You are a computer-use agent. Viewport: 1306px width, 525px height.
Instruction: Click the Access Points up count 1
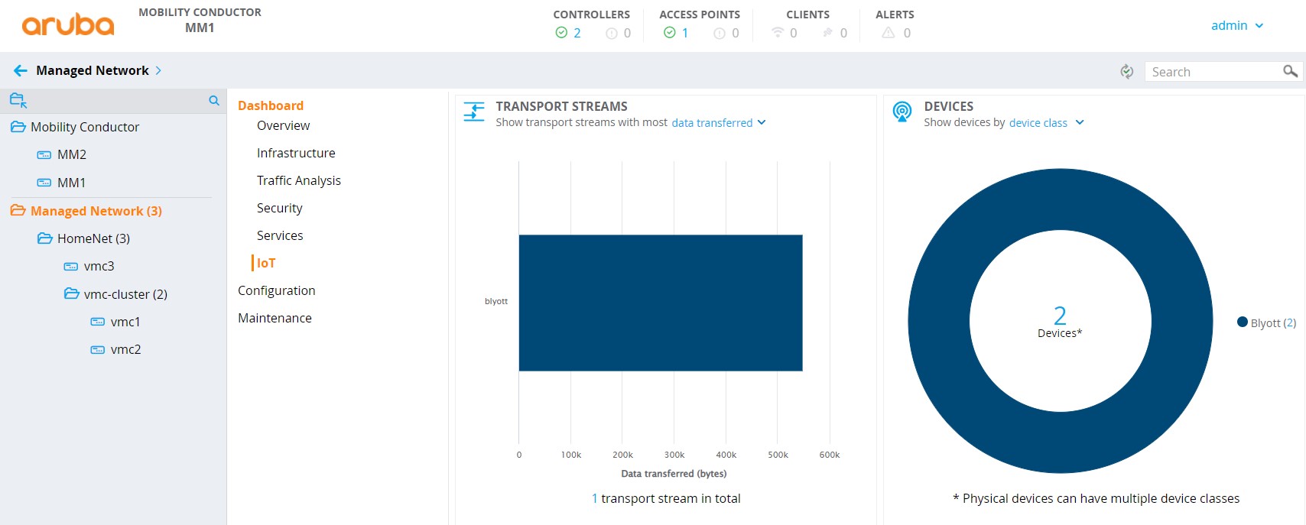click(x=685, y=33)
